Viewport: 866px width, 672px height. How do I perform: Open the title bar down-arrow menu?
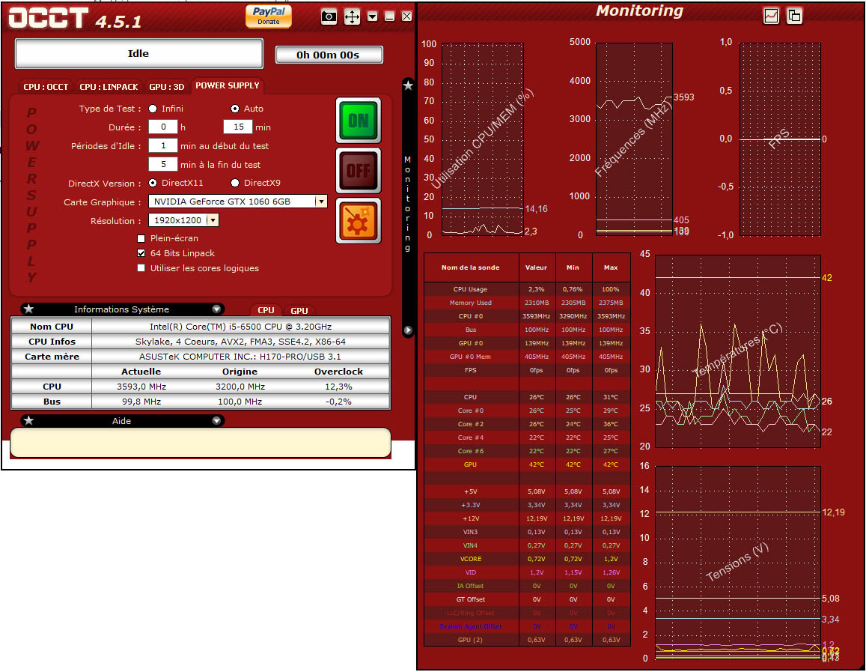point(373,16)
